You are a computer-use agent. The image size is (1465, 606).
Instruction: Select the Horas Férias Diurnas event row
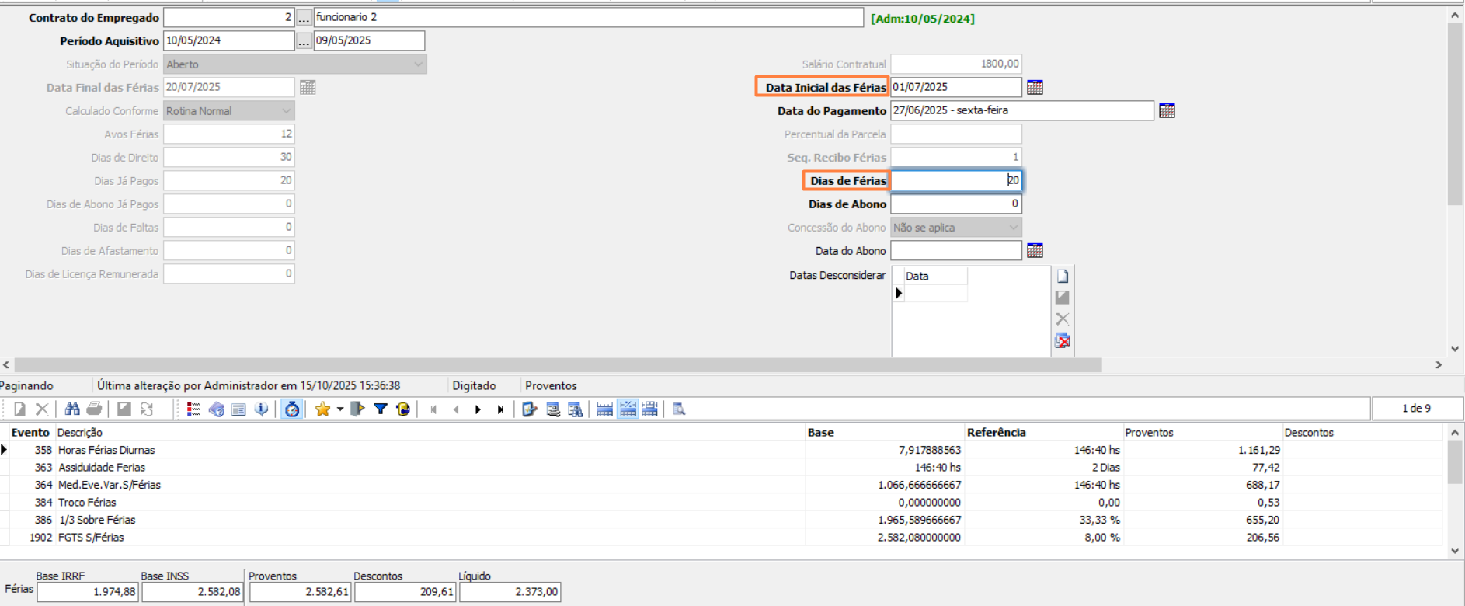pos(106,450)
